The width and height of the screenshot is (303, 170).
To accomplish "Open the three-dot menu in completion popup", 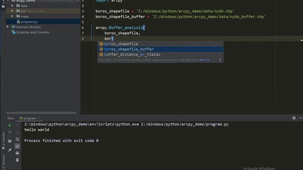I will [x=220, y=60].
